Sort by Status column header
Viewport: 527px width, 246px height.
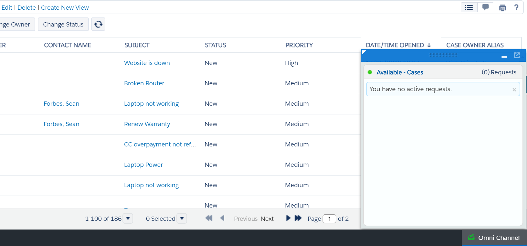[x=216, y=45]
